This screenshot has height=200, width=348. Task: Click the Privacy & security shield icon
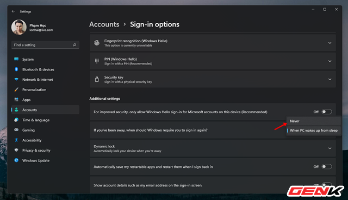16,150
